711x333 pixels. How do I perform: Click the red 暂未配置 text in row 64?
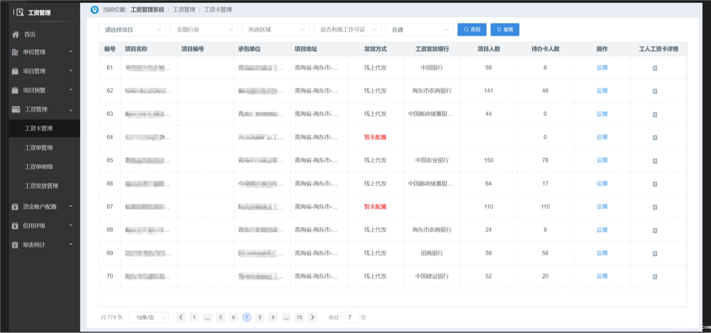(375, 137)
